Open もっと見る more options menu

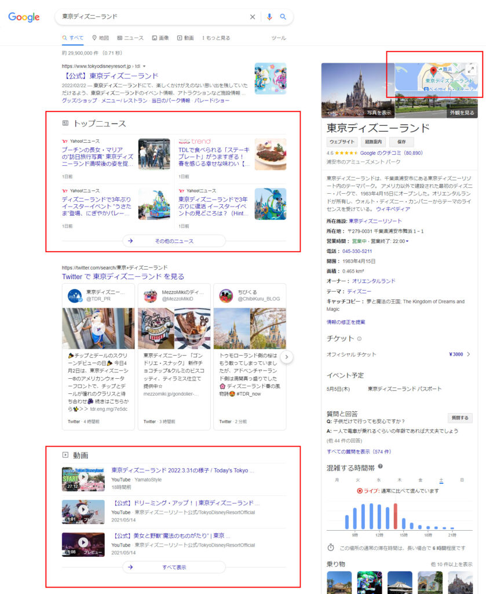pos(216,38)
